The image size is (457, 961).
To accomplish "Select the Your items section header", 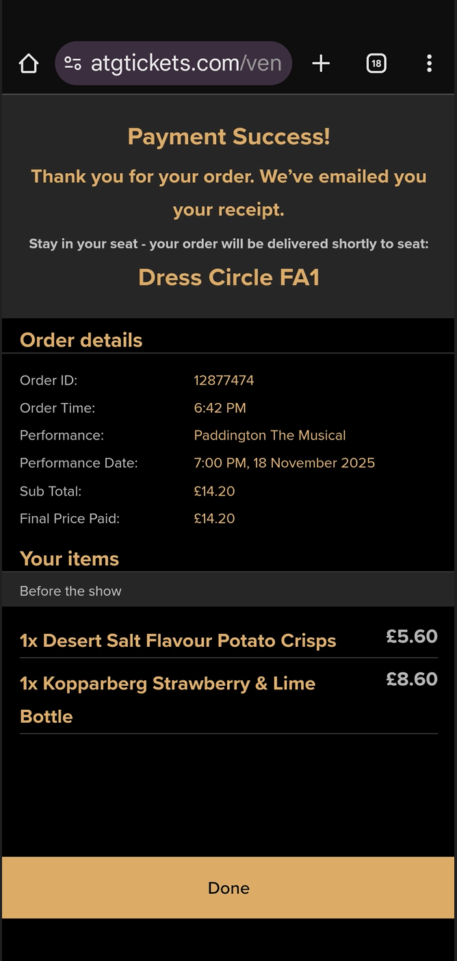I will click(69, 559).
